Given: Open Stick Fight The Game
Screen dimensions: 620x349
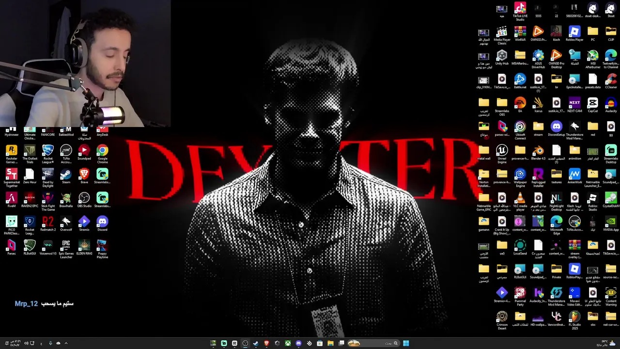Looking at the screenshot, I should click(48, 202).
